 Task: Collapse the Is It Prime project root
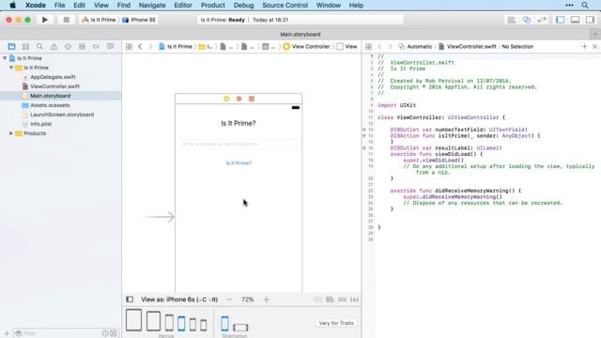click(x=5, y=58)
